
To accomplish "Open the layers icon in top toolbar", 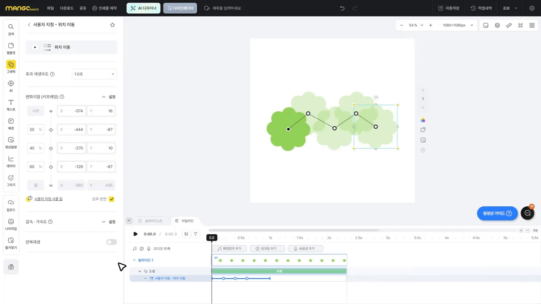I will pyautogui.click(x=497, y=25).
